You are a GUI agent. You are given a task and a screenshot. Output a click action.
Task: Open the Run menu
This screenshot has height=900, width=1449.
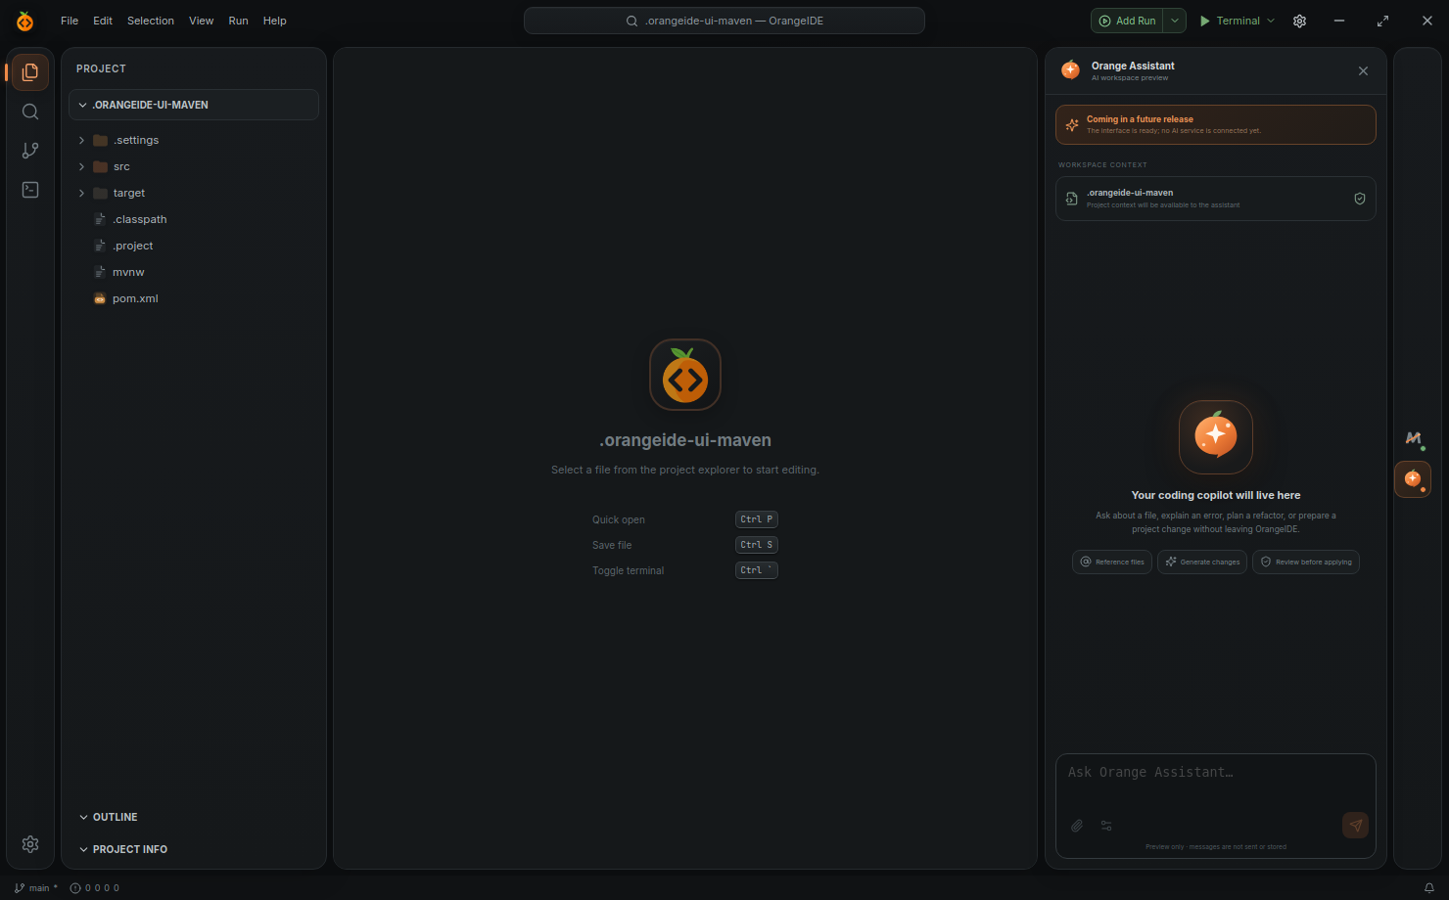coord(238,21)
